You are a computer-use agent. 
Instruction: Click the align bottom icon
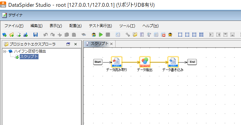click(x=232, y=35)
